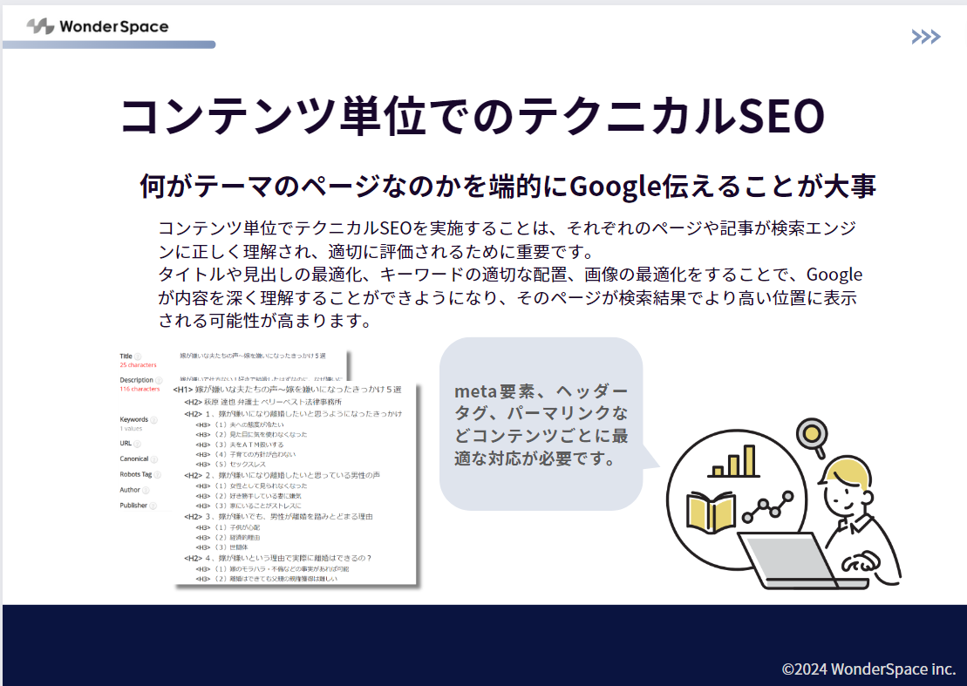Click the triple chevron arrows icon
This screenshot has height=686, width=967.
click(926, 37)
